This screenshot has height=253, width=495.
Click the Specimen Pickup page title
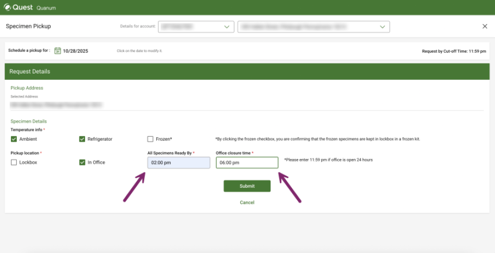pos(28,26)
